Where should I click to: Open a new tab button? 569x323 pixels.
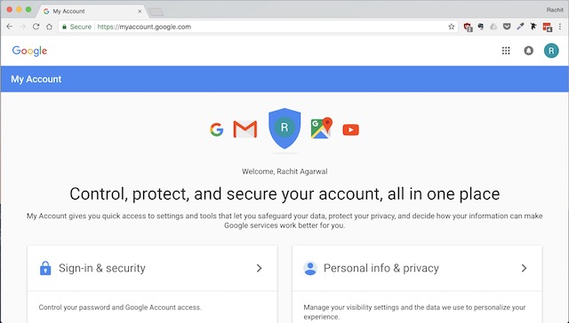[156, 12]
